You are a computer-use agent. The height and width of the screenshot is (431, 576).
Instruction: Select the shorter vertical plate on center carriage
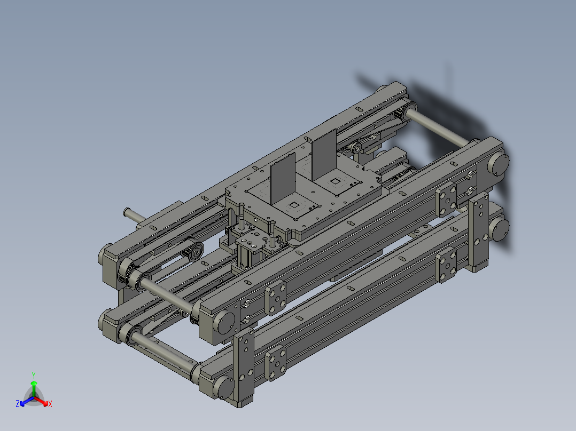[x=283, y=179]
